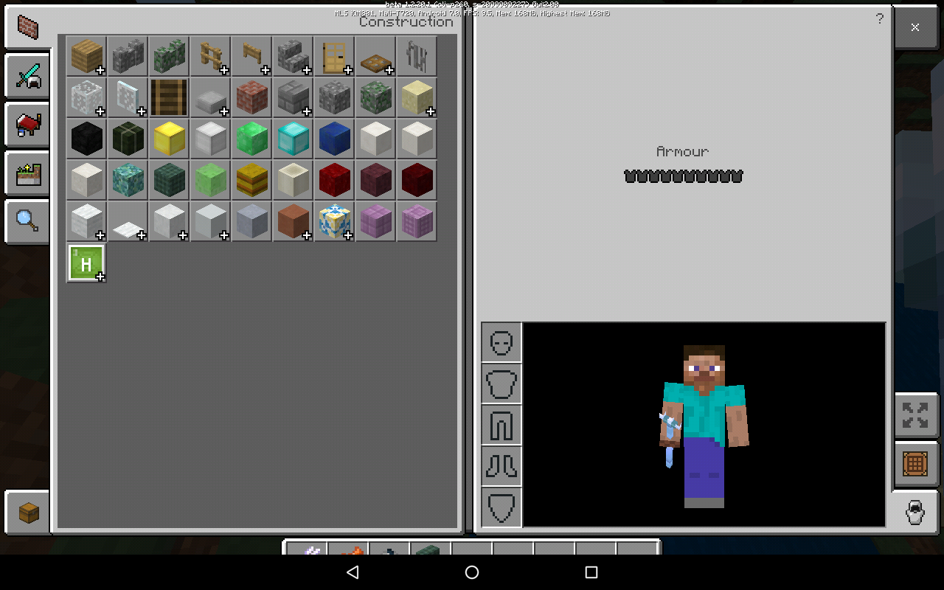944x590 pixels.
Task: Pick the dark prismarine block
Action: pos(170,180)
